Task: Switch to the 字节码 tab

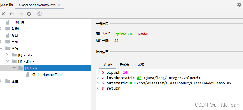Action: click(x=107, y=64)
